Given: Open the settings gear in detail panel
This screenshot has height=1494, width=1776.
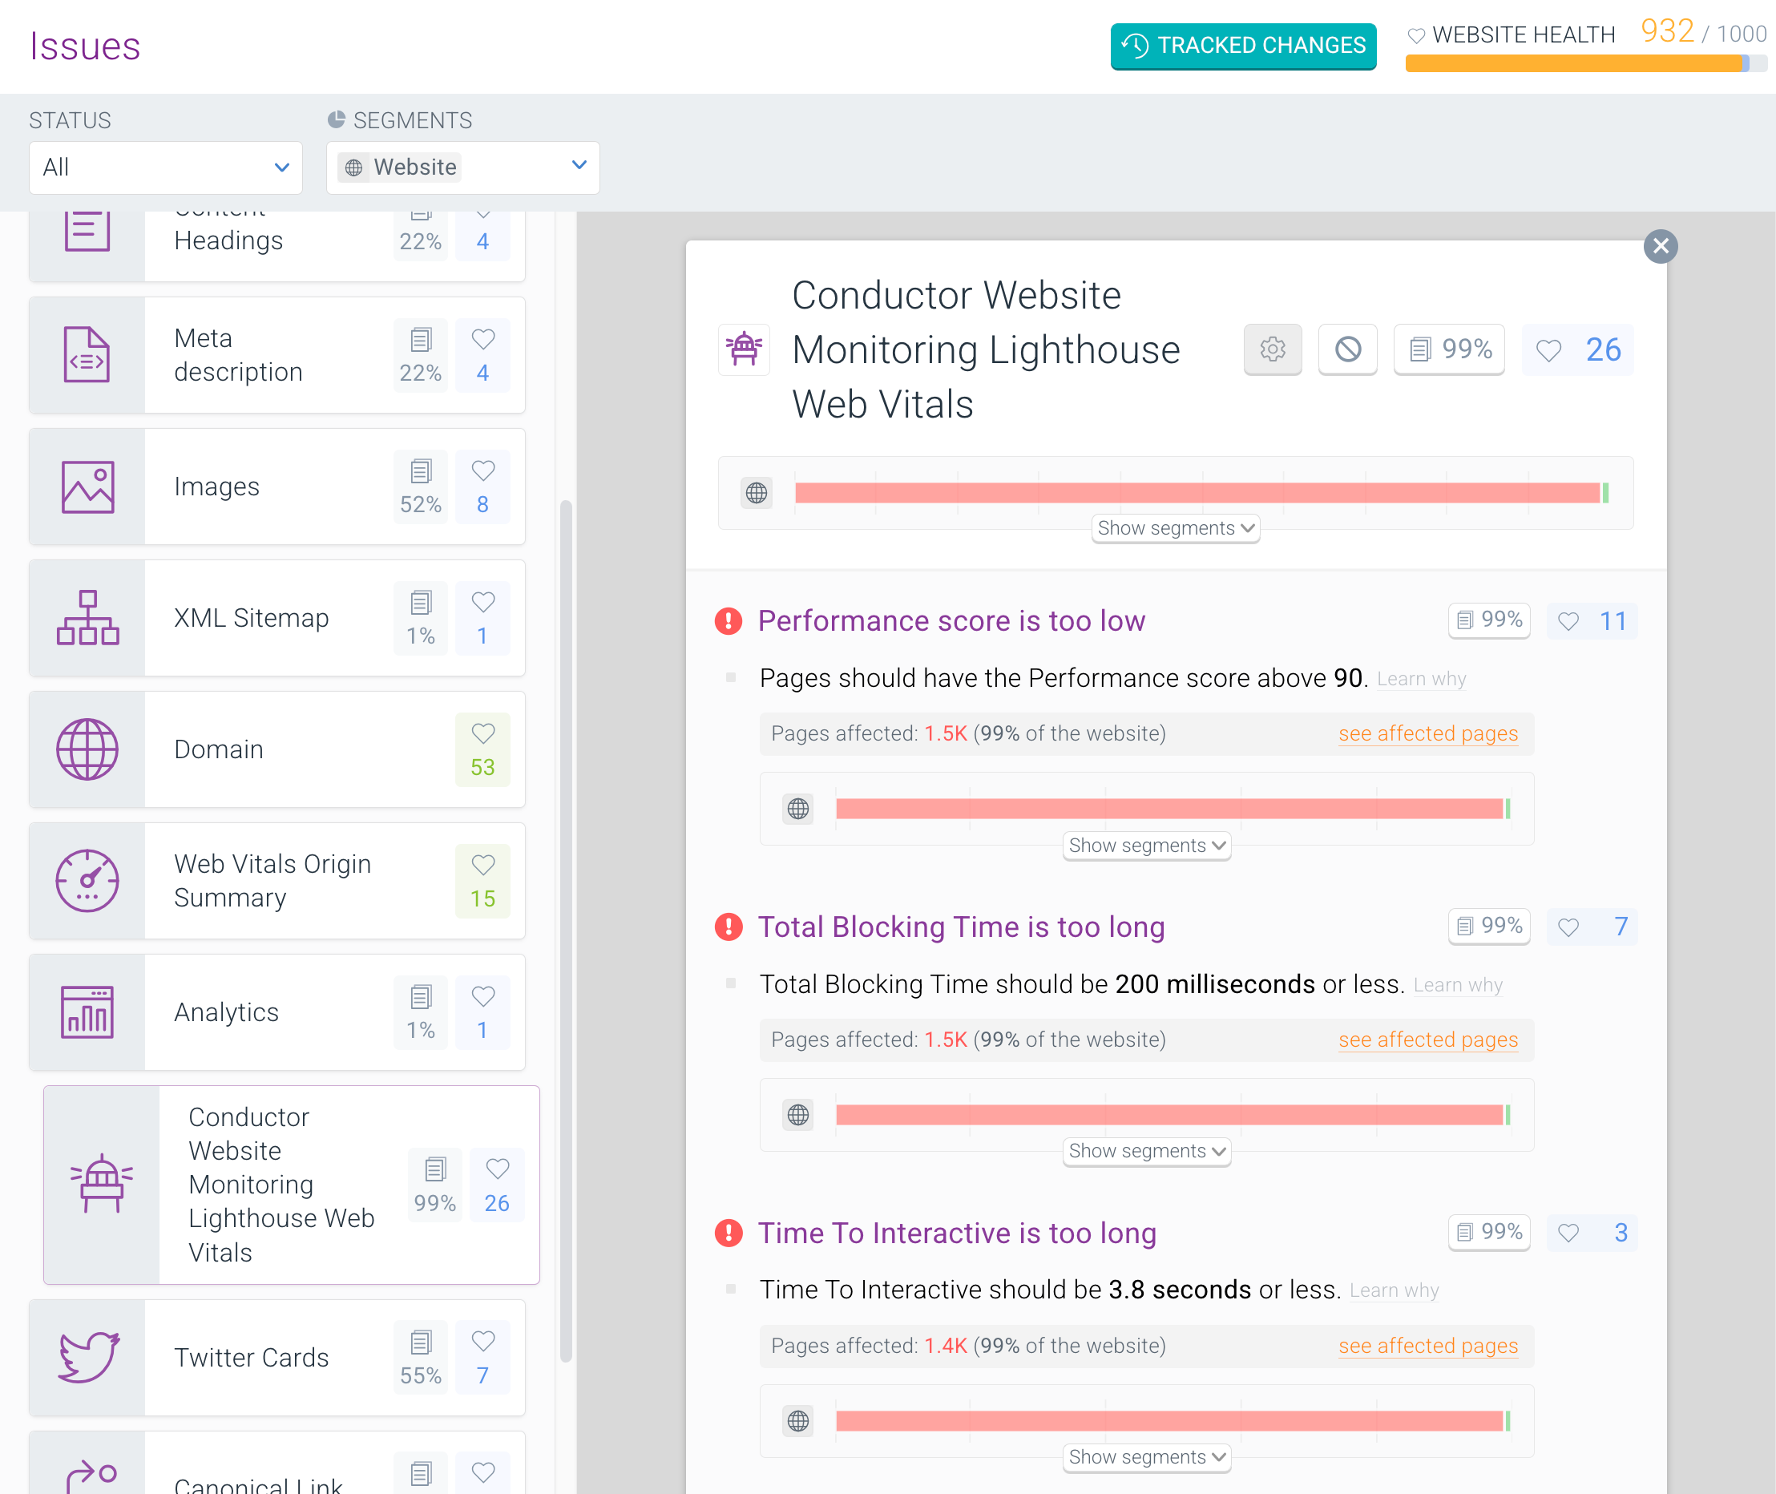Looking at the screenshot, I should (x=1272, y=349).
